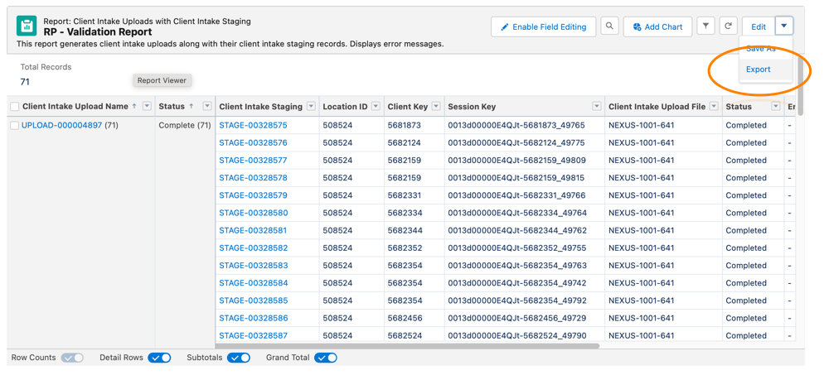Click the Add Chart button

coord(657,26)
